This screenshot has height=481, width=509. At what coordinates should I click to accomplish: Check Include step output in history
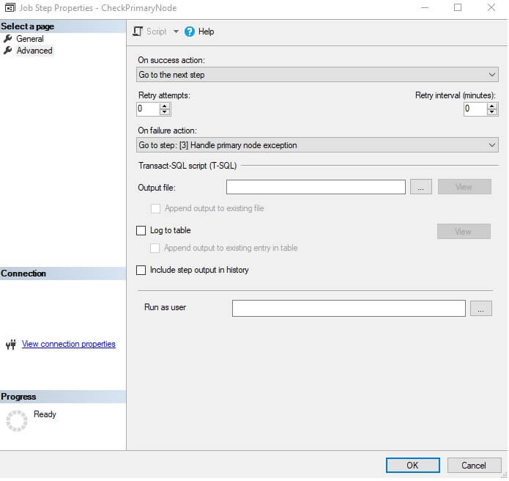141,270
